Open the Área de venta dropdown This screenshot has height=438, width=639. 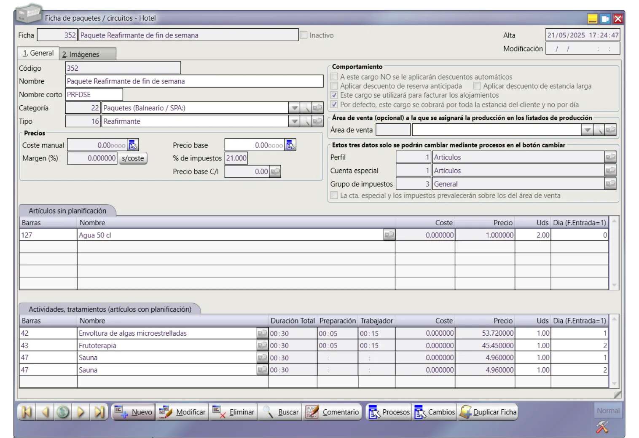click(587, 130)
